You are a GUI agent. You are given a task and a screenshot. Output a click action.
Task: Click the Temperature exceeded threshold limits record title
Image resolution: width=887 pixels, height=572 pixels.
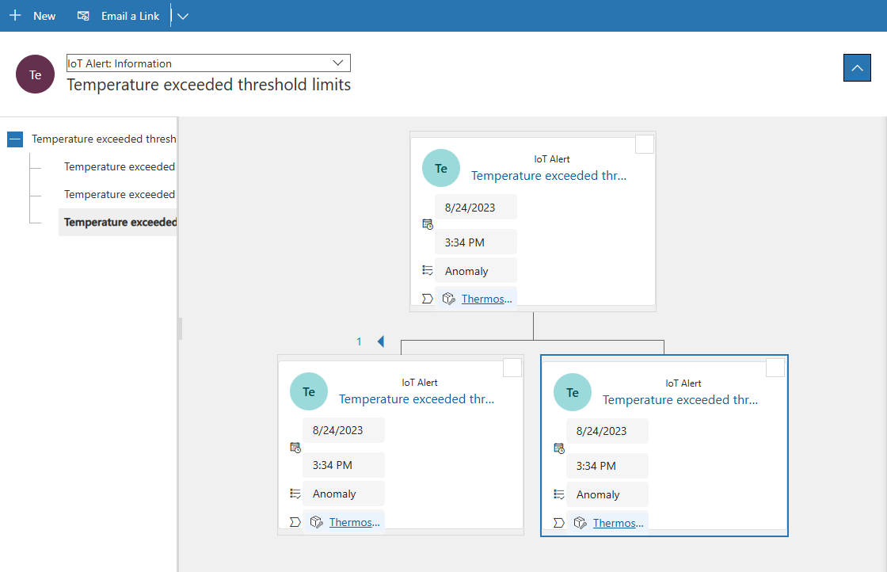click(209, 85)
